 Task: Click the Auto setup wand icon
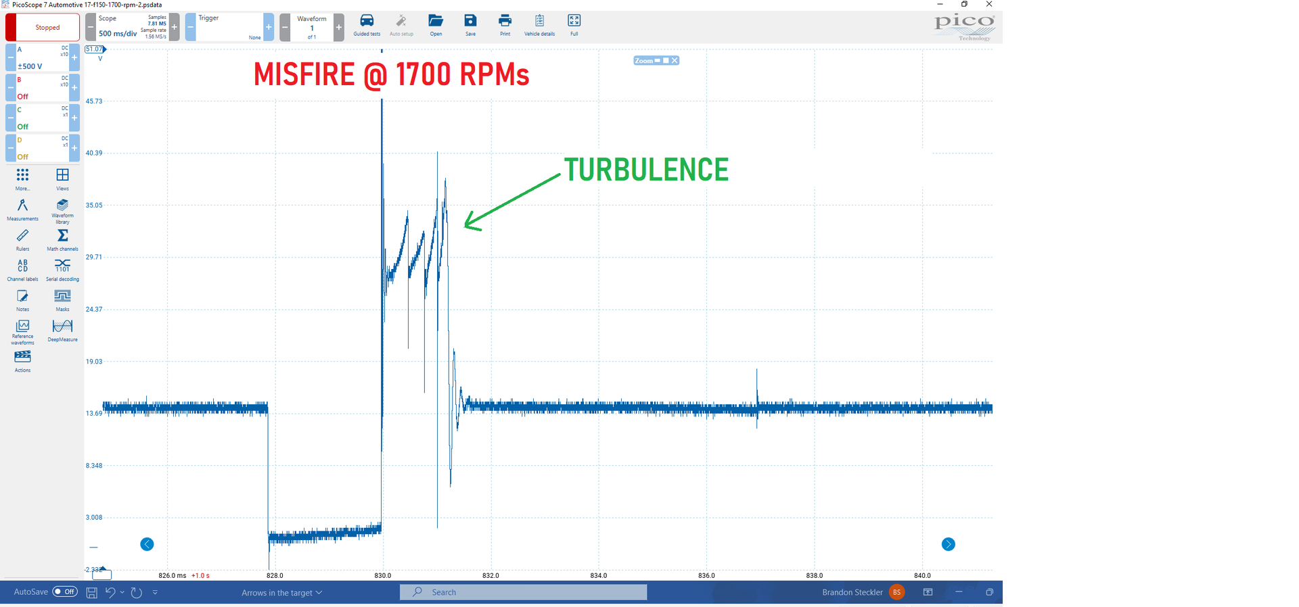point(401,25)
